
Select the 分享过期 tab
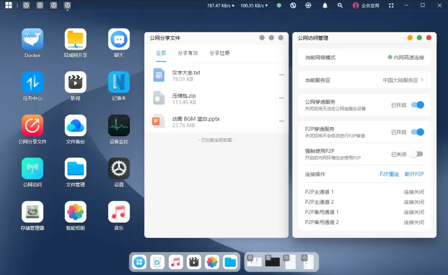[219, 53]
